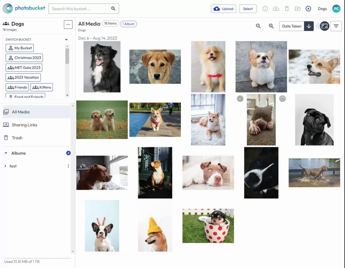Open the Dogs bucket more-options button

tap(68, 25)
